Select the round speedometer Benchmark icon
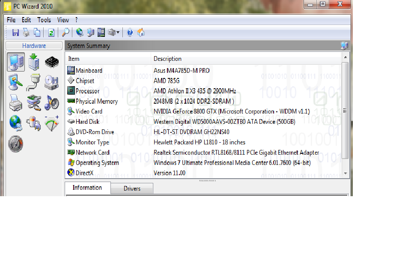396x275 pixels. pyautogui.click(x=16, y=144)
